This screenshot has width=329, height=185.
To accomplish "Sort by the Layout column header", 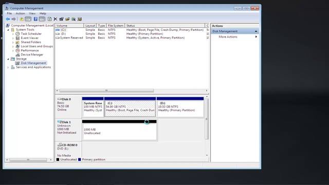I will (x=90, y=26).
